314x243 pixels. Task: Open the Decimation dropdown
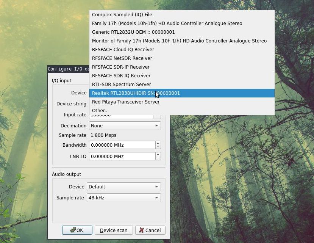[125, 126]
